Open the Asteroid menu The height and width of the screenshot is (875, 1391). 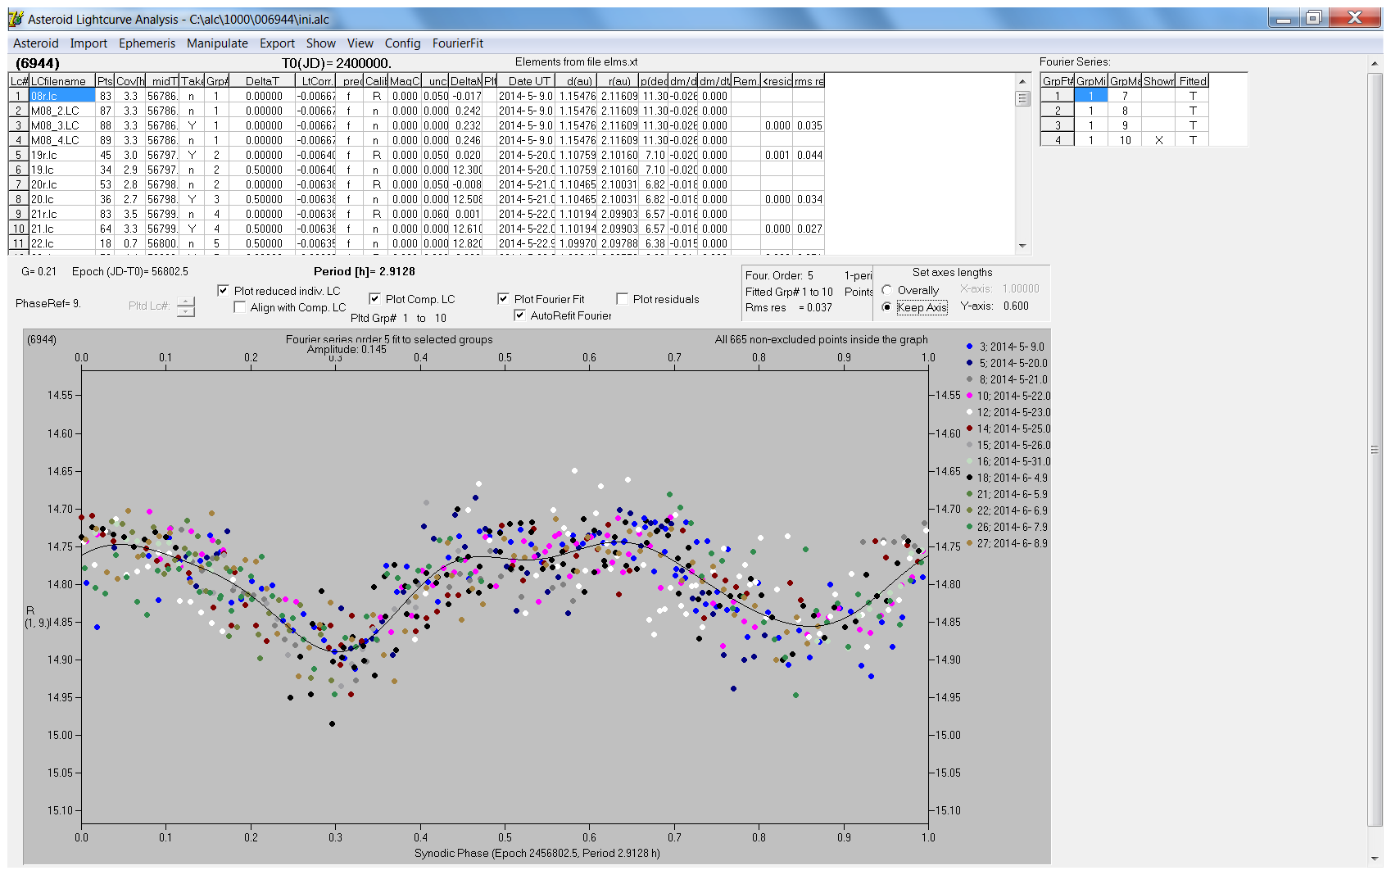pyautogui.click(x=36, y=43)
